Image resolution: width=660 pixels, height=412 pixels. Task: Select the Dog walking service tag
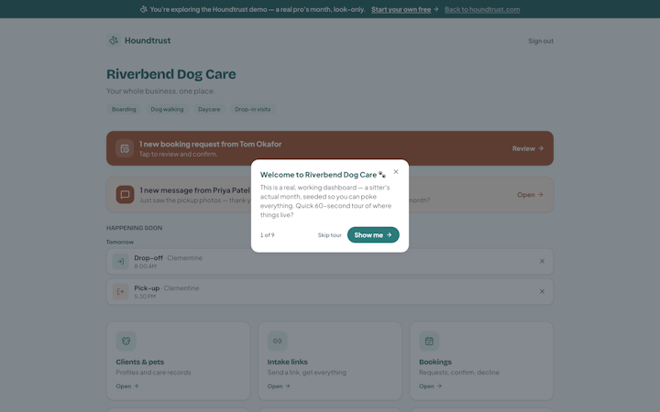point(167,109)
